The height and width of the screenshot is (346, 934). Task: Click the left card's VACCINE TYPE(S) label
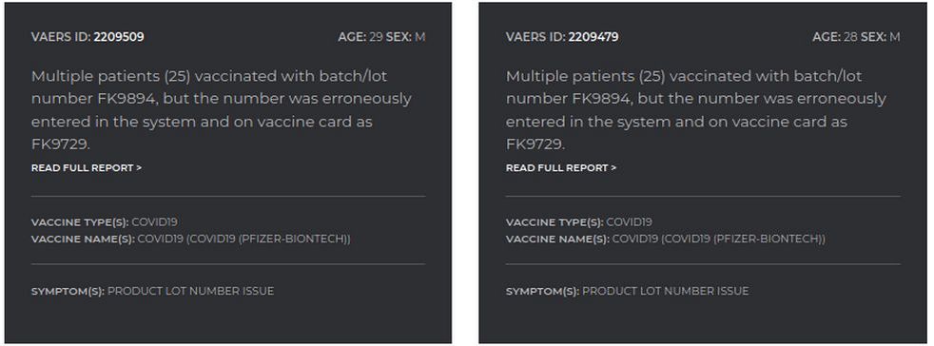pyautogui.click(x=80, y=222)
